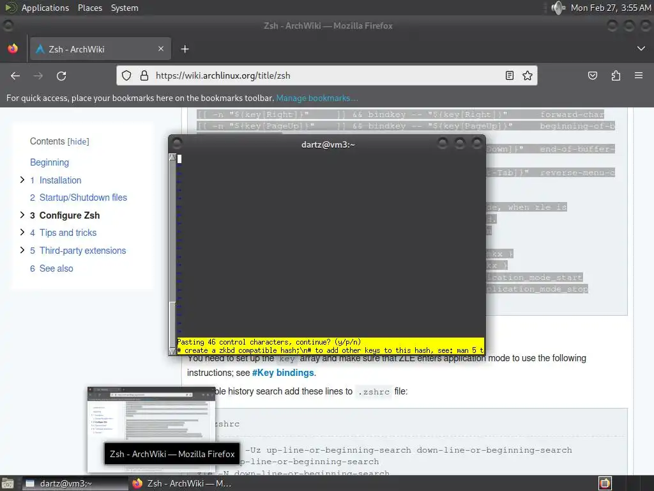654x491 pixels.
Task: Go back with the Firefox back arrow
Action: tap(15, 75)
